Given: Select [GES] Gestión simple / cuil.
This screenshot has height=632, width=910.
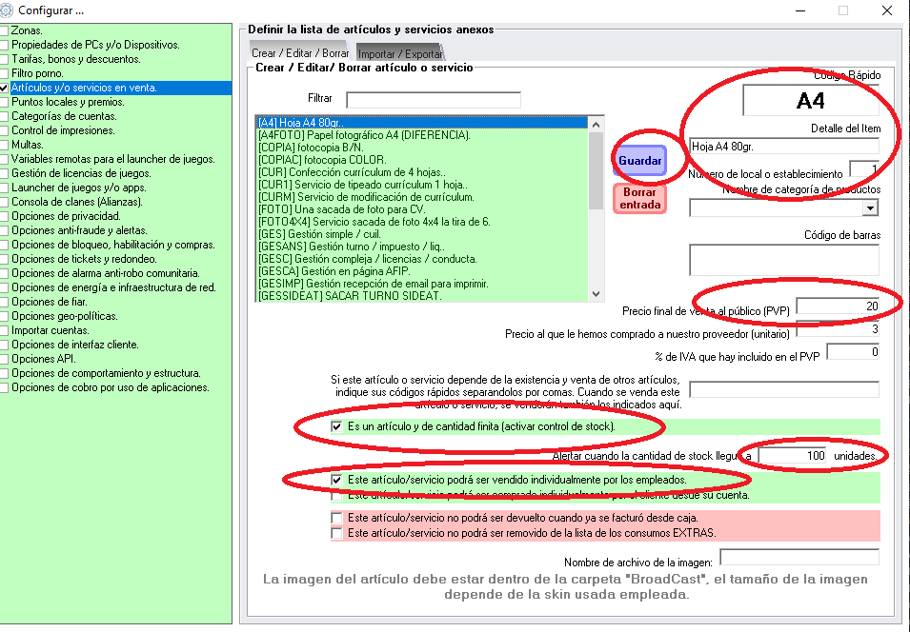Looking at the screenshot, I should [x=422, y=234].
